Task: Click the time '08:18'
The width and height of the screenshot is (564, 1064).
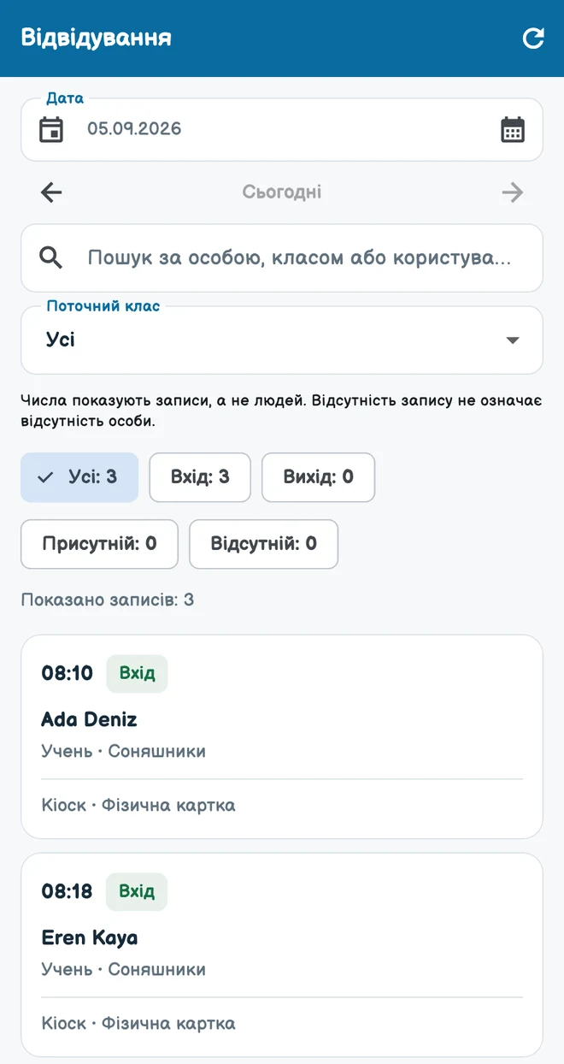Action: (x=68, y=892)
